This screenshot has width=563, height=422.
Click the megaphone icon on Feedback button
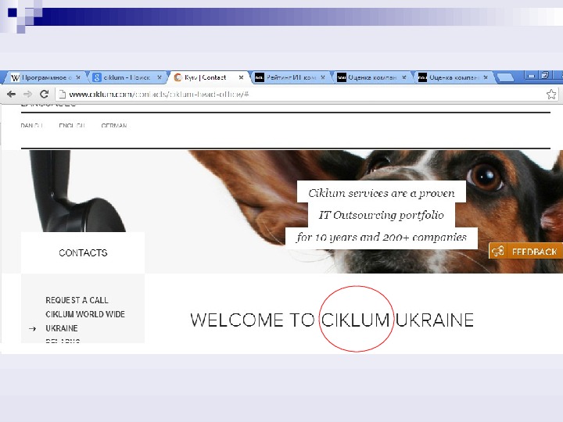(x=498, y=251)
